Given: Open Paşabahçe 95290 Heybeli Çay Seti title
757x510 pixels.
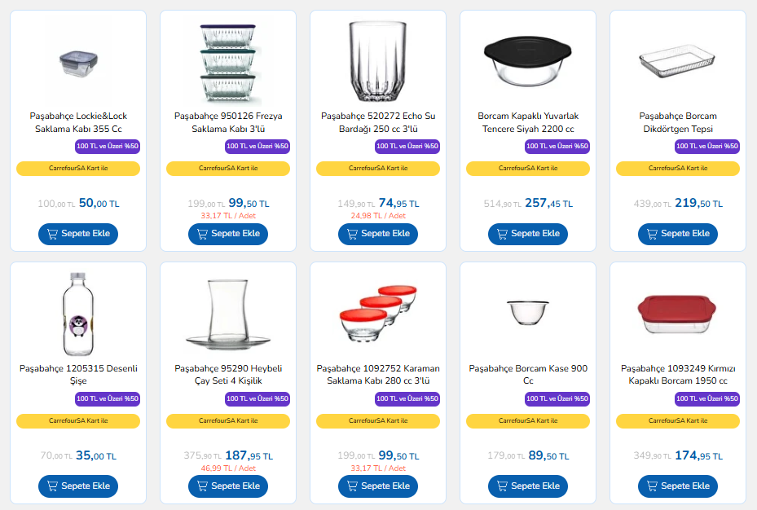Looking at the screenshot, I should (228, 375).
